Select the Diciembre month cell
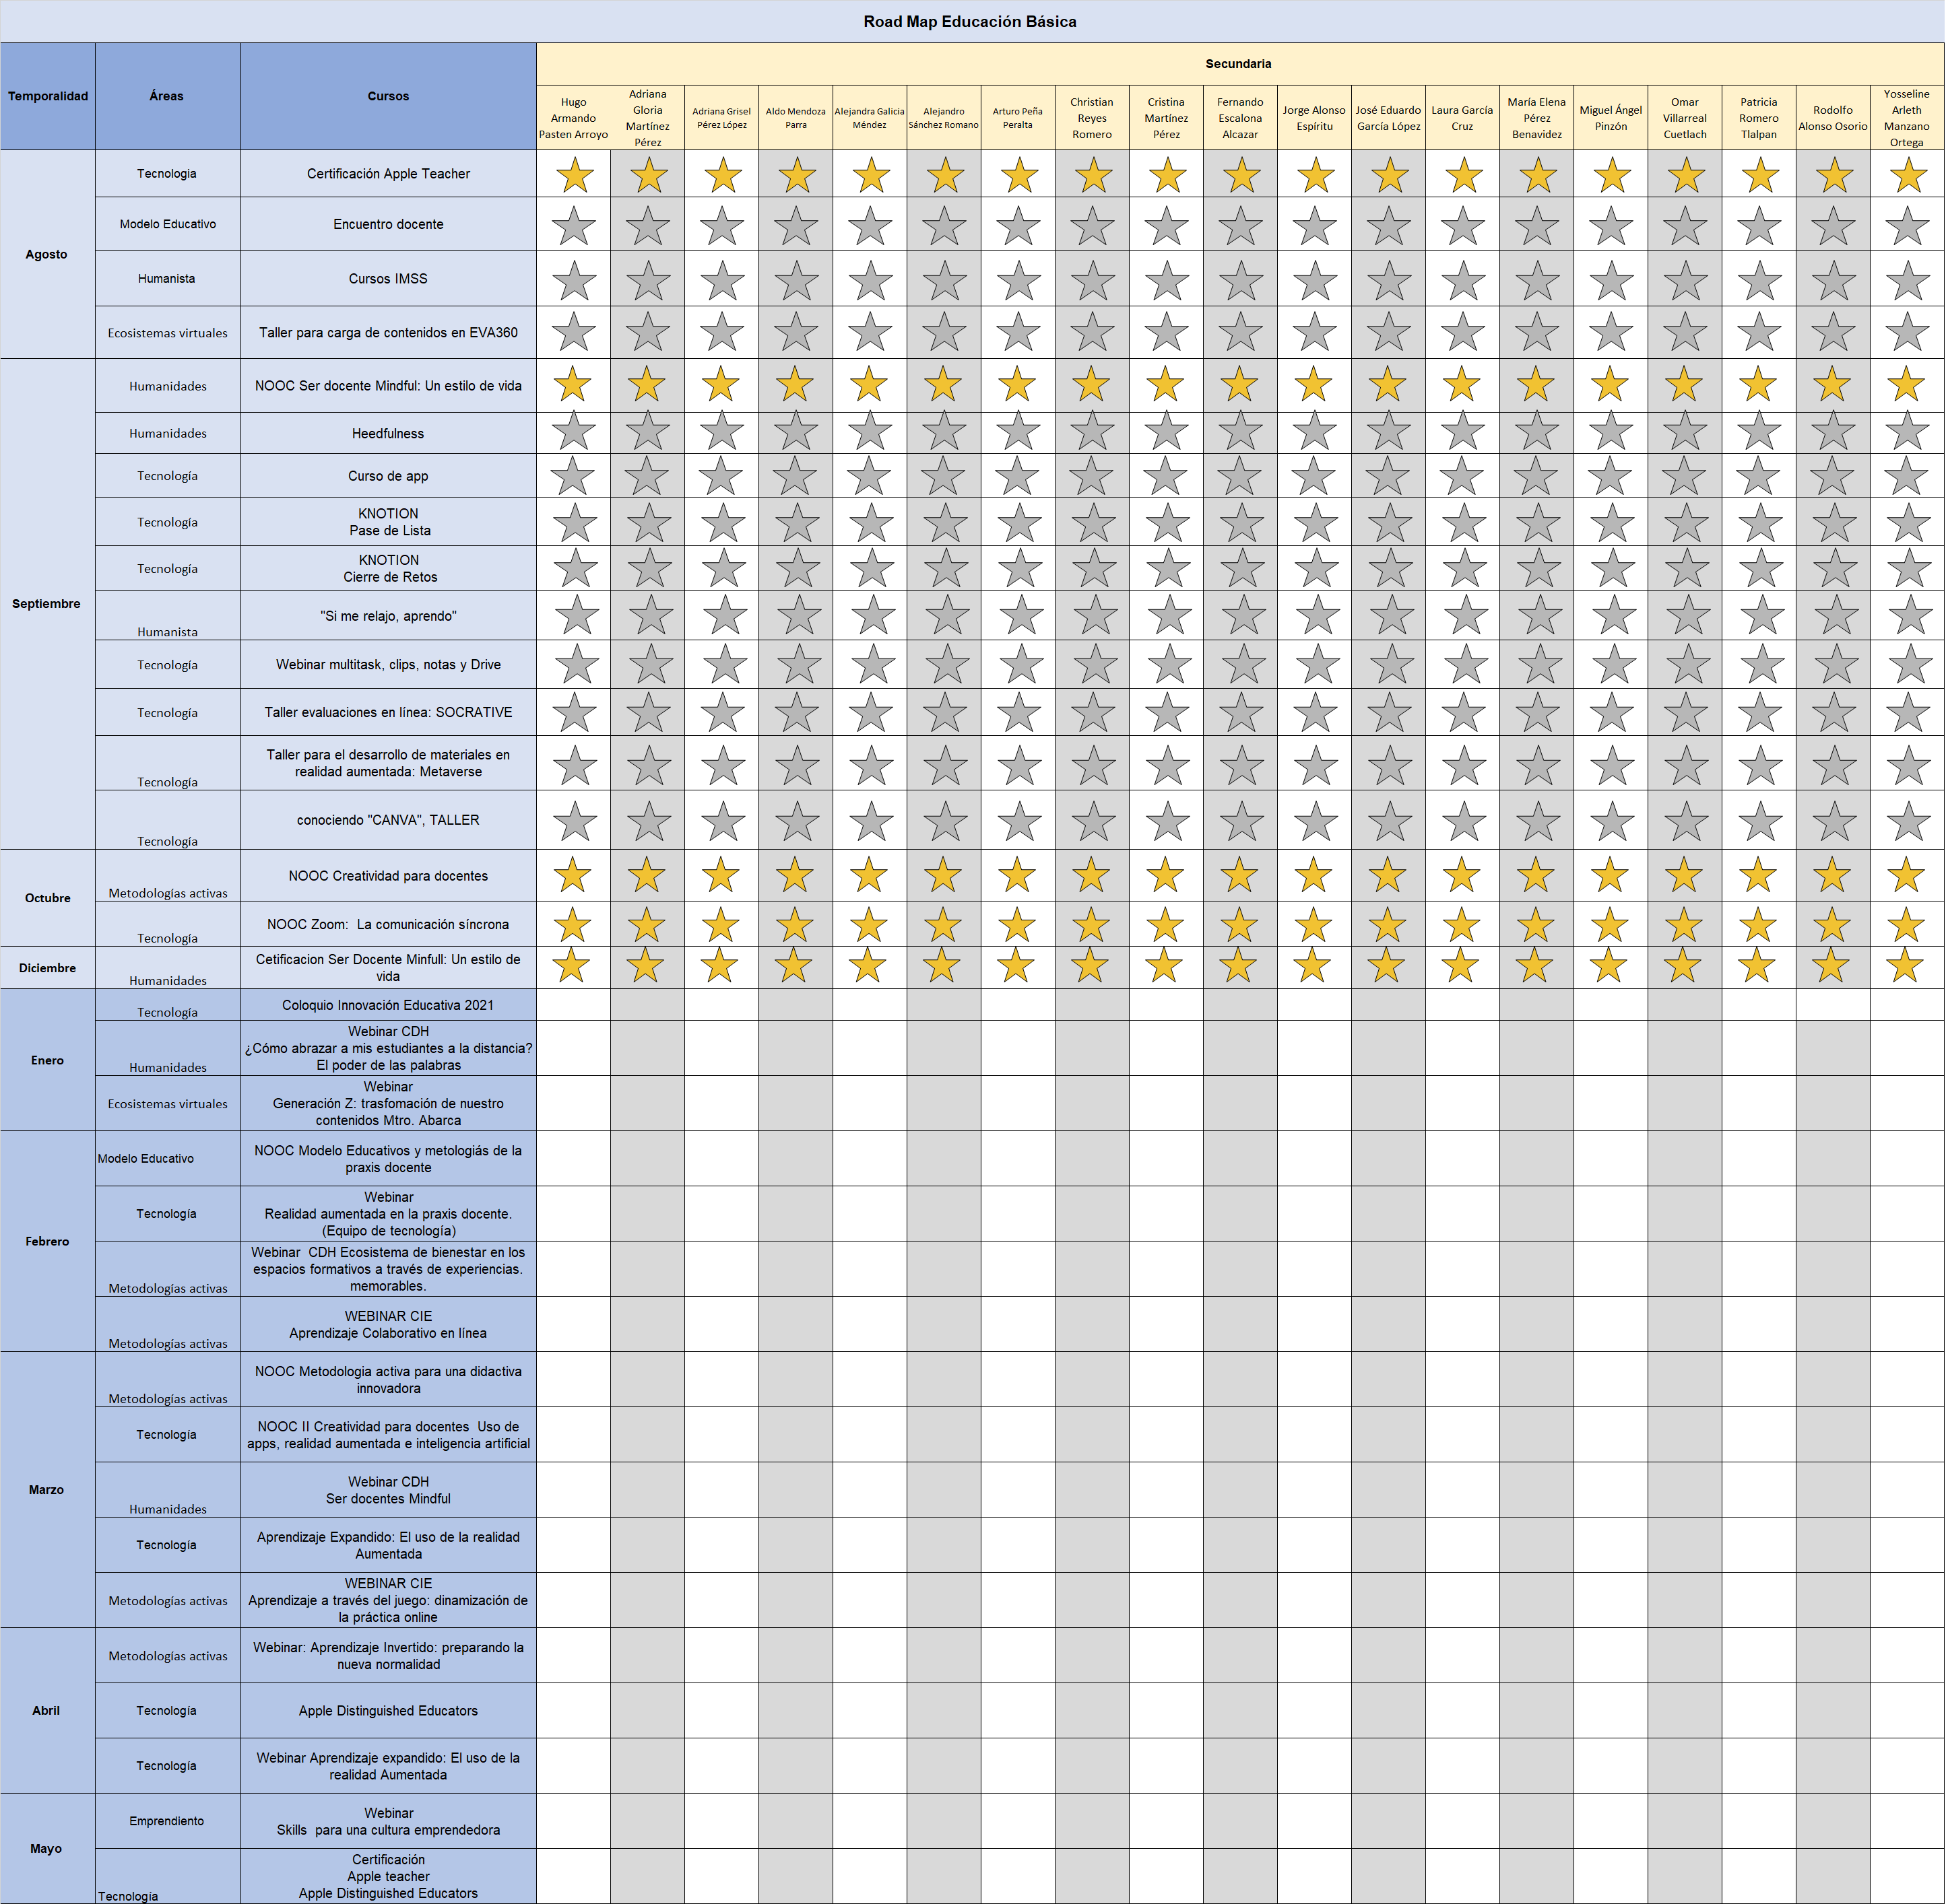 tap(48, 968)
